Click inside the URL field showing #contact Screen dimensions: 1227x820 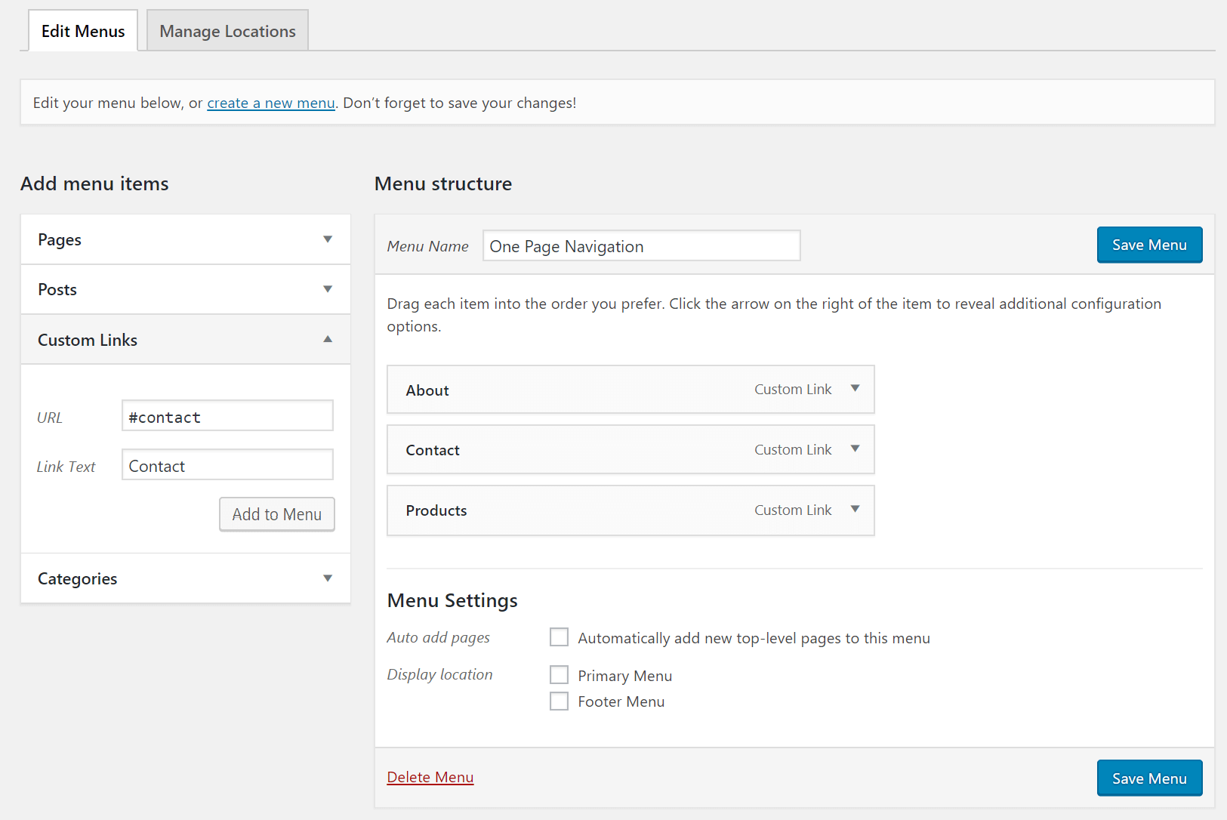tap(227, 416)
